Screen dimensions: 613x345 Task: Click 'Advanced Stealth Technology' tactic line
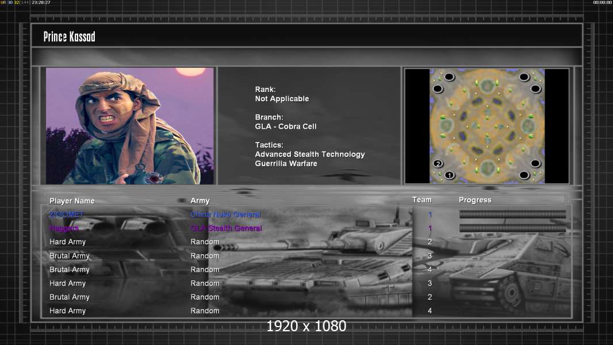click(x=309, y=154)
